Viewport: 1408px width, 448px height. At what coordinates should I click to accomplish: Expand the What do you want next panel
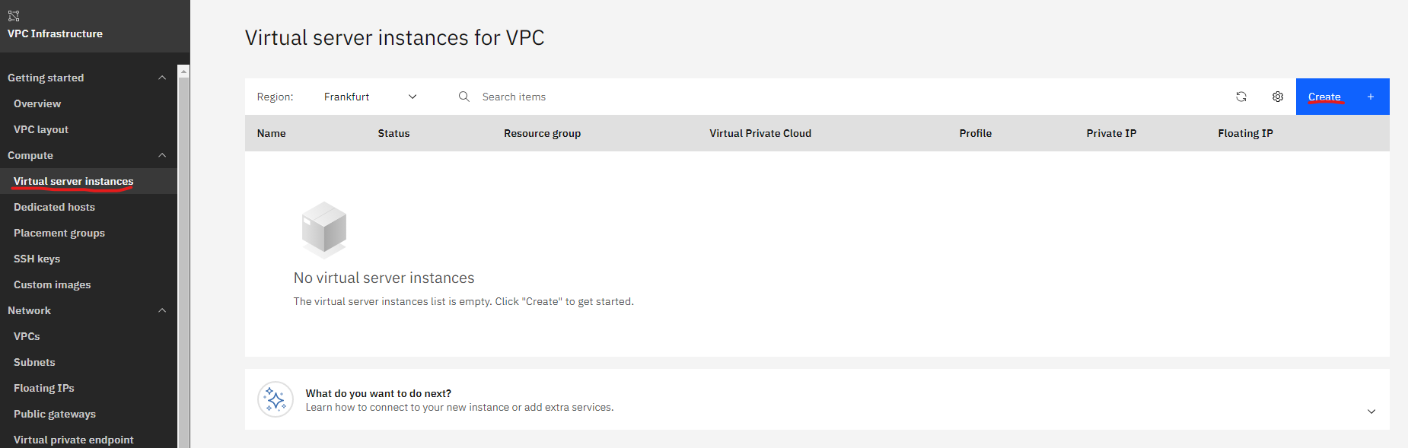coord(1371,411)
